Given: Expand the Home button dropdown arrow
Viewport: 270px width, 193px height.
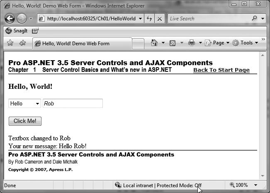Looking at the screenshot, I should pyautogui.click(x=163, y=43).
